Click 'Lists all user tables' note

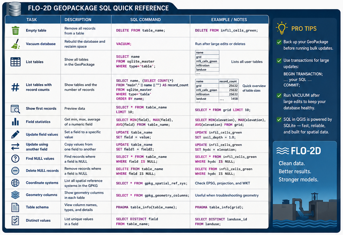click(247, 62)
